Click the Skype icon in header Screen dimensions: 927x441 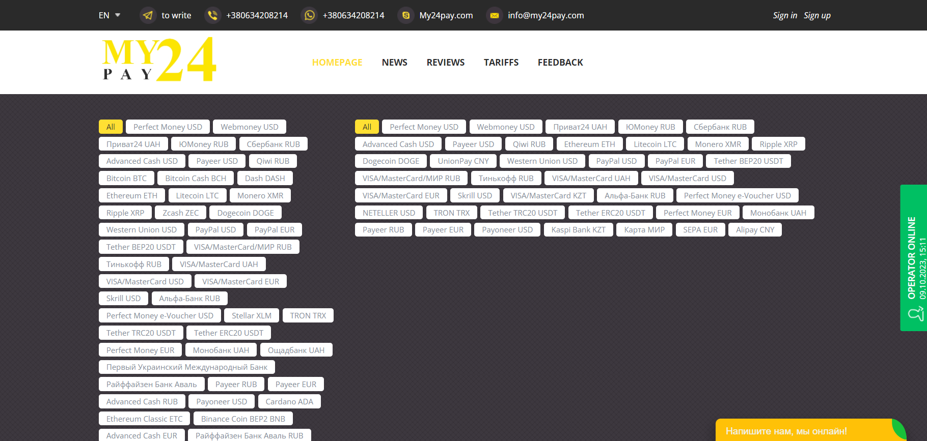[x=406, y=15]
